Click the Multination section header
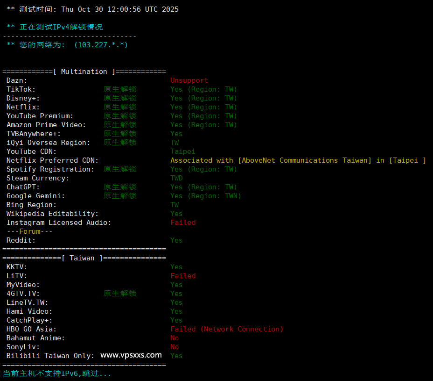This screenshot has height=381, width=433. tap(84, 72)
